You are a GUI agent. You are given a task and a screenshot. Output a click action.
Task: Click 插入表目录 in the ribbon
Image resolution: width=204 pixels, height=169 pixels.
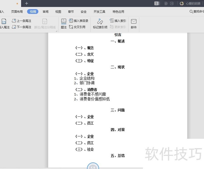coord(79,21)
